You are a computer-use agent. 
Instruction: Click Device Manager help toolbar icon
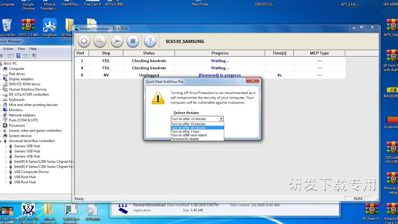coord(18,56)
